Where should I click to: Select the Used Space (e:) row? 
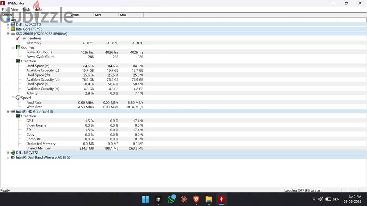tap(183, 84)
